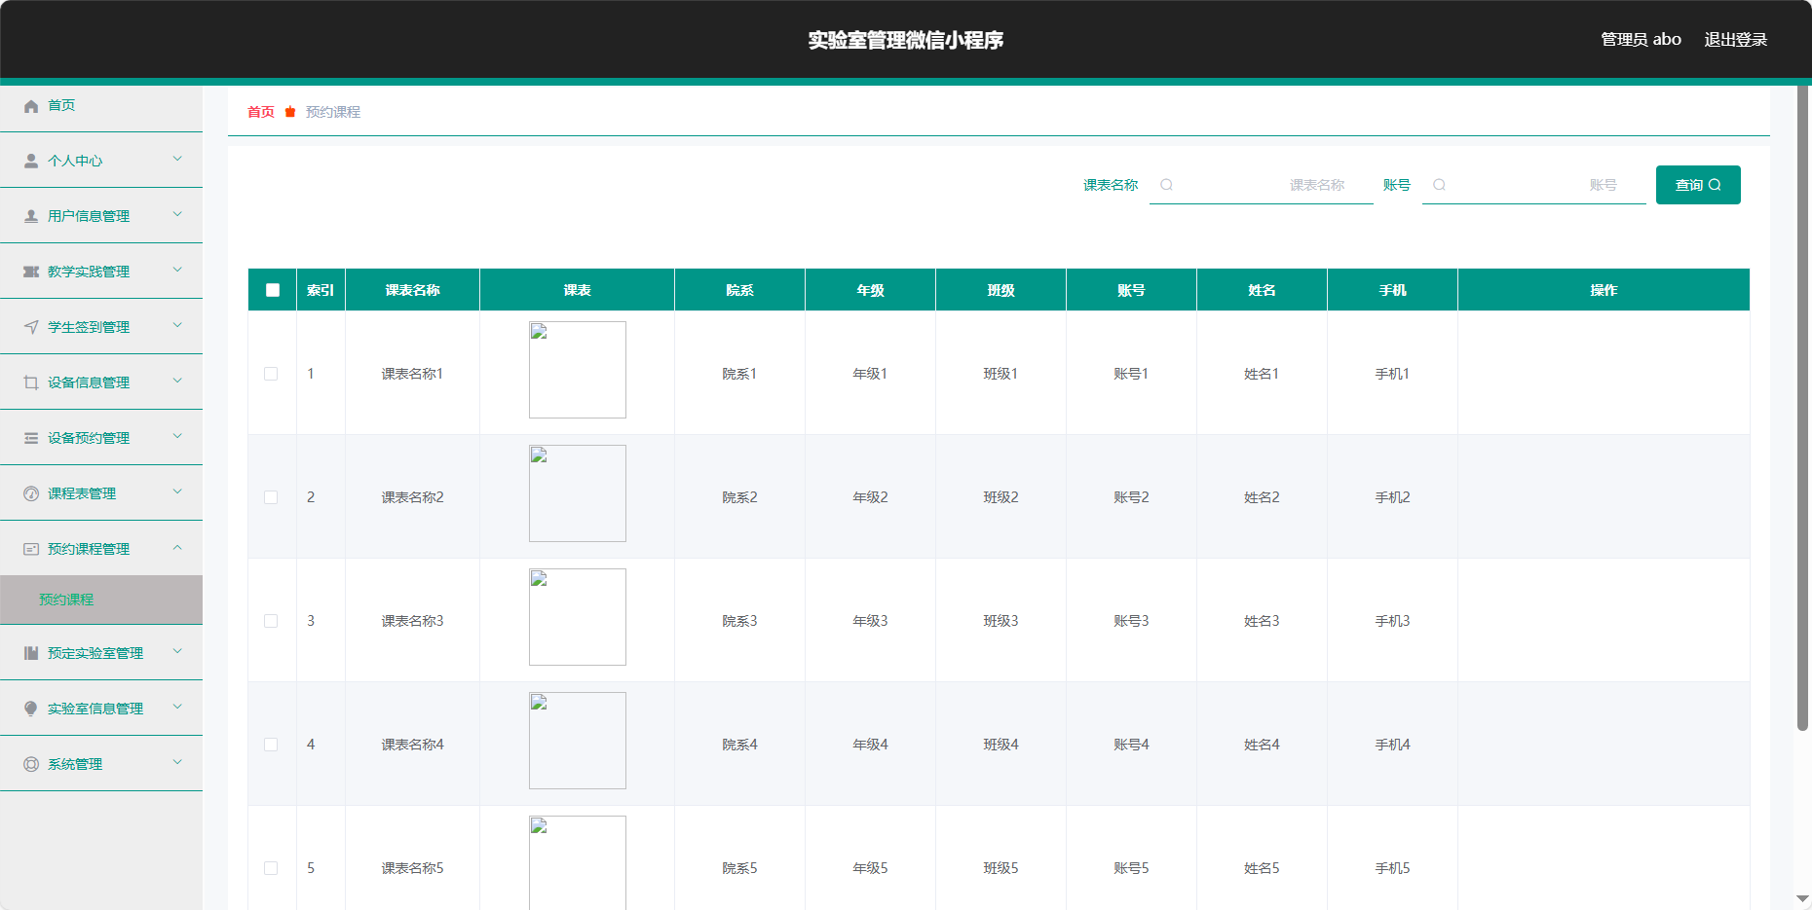Expand 预定实验室管理 with its chevron arrow
The height and width of the screenshot is (910, 1812).
[x=177, y=651]
